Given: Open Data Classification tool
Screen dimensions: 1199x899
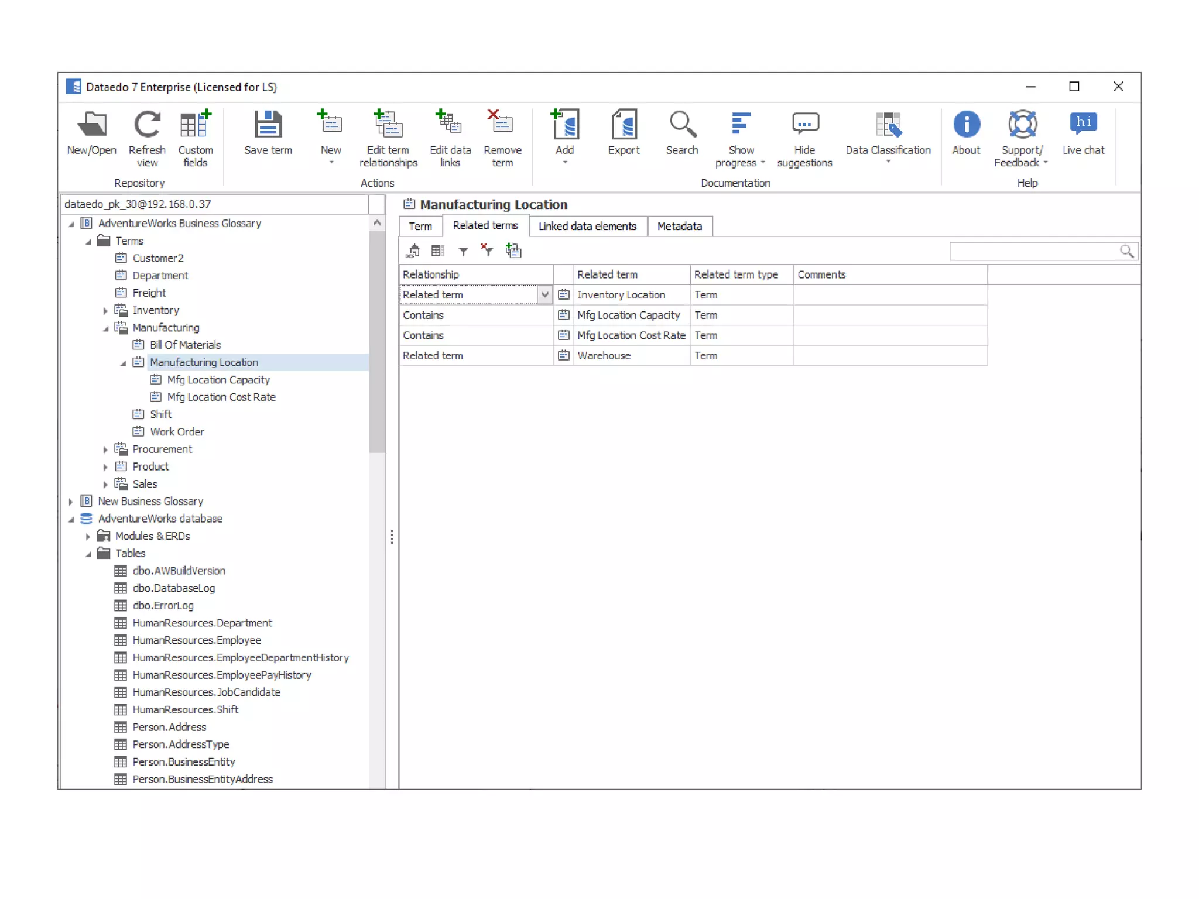Looking at the screenshot, I should [x=888, y=125].
